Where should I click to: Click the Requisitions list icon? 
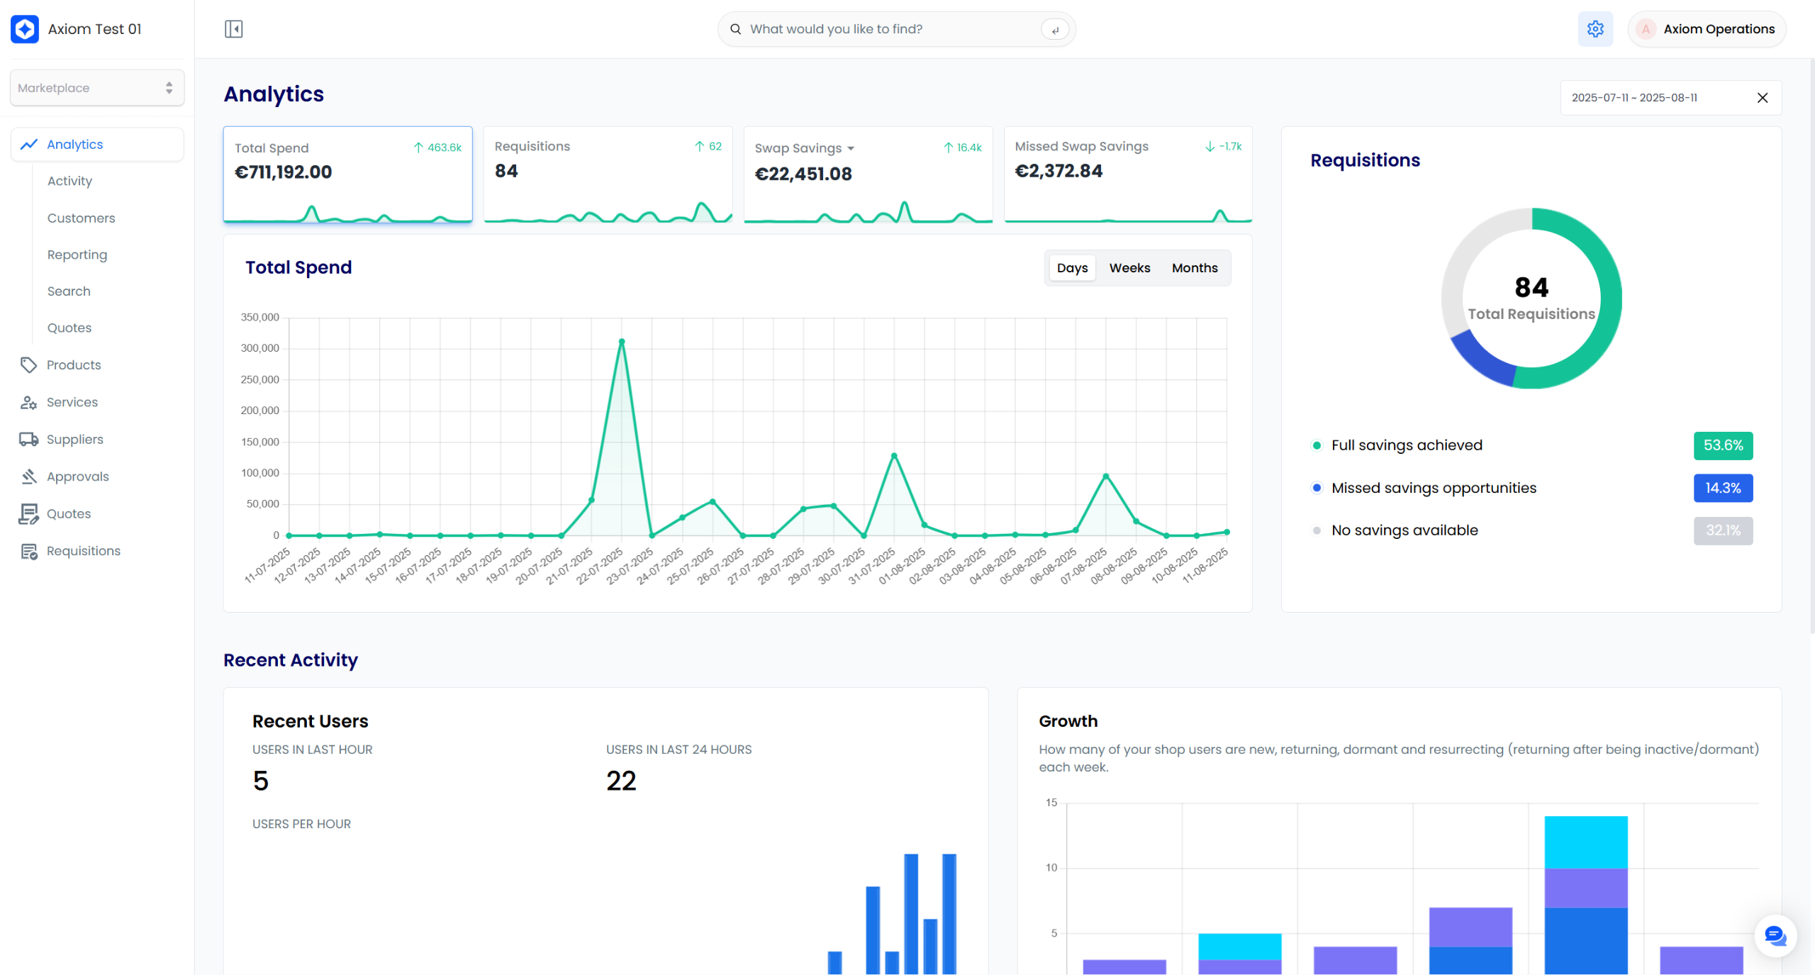[x=28, y=551]
